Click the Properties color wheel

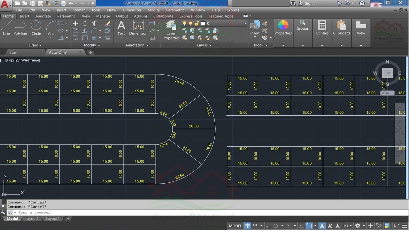[x=283, y=25]
